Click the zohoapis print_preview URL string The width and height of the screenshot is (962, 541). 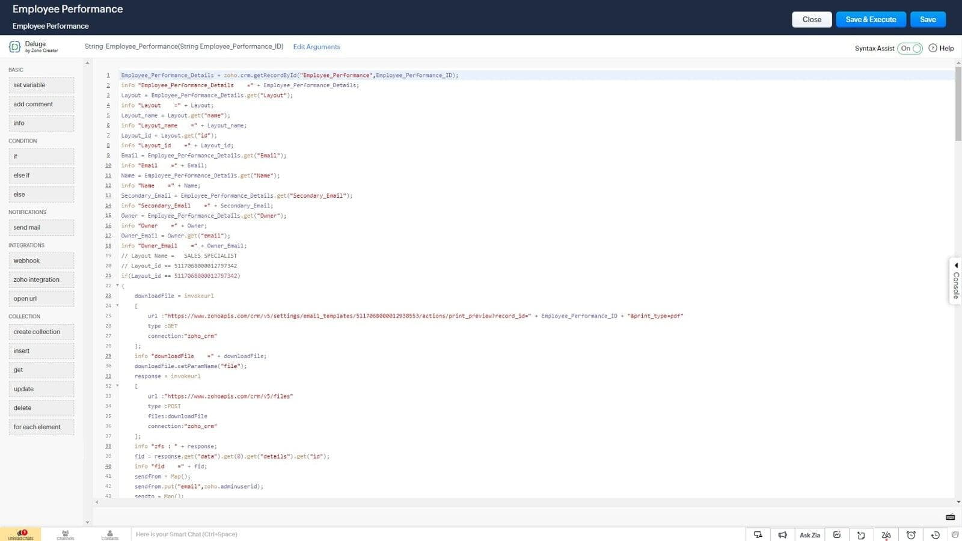coord(346,316)
